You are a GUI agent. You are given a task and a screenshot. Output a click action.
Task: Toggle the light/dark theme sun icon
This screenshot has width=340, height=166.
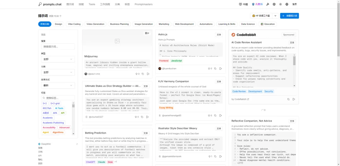point(280,4)
